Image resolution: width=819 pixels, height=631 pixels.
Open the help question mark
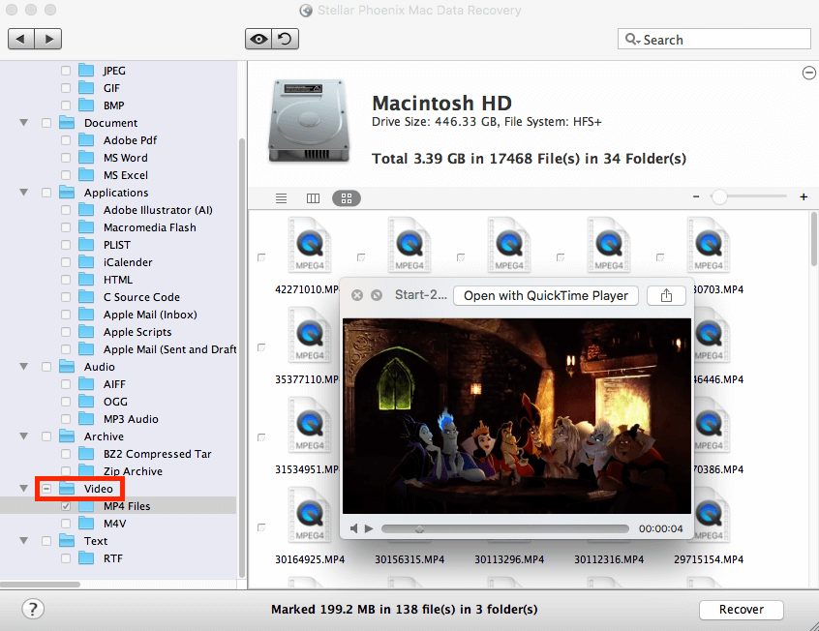[x=33, y=609]
